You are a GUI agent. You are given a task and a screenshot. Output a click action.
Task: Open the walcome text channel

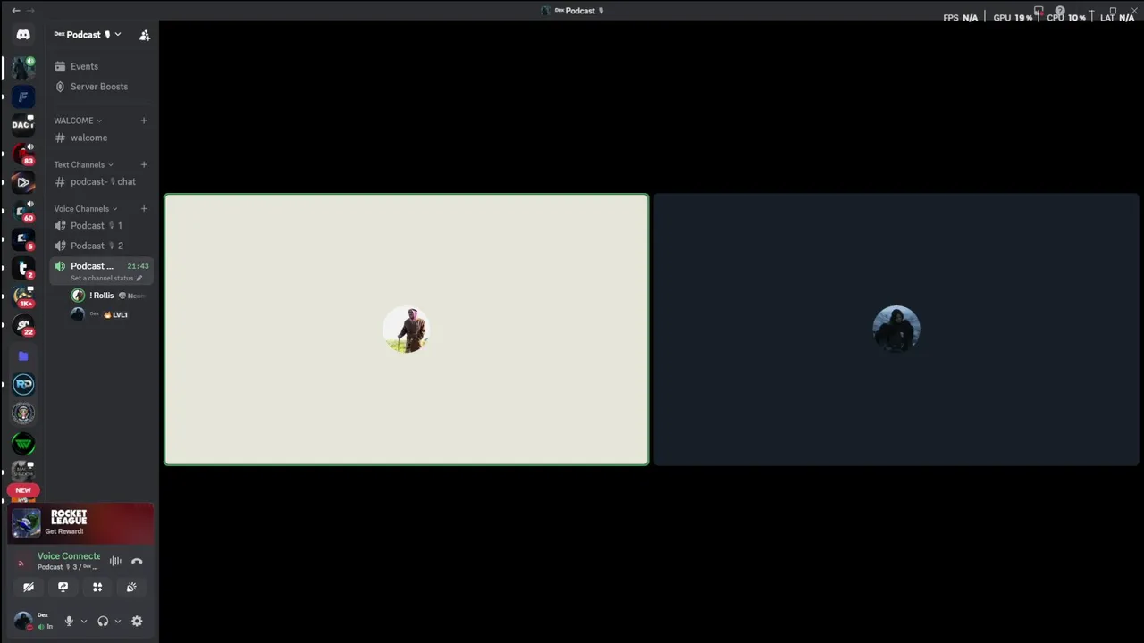point(102,138)
